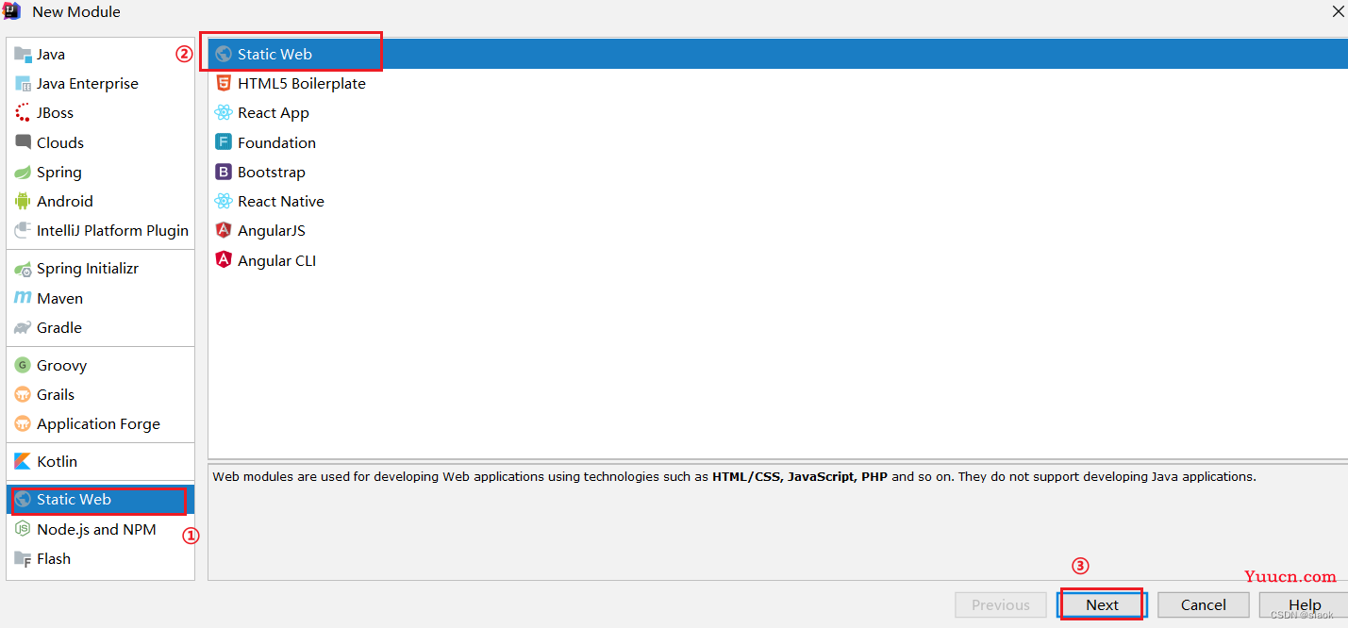The width and height of the screenshot is (1348, 628).
Task: Close the New Module dialog
Action: point(1338,11)
